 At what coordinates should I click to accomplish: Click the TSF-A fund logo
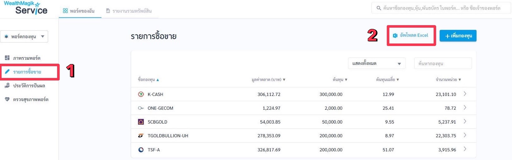[141, 150]
